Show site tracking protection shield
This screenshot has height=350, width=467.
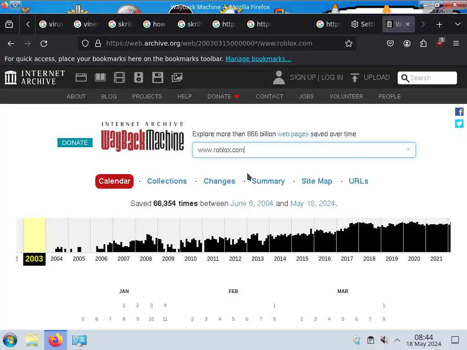[85, 43]
